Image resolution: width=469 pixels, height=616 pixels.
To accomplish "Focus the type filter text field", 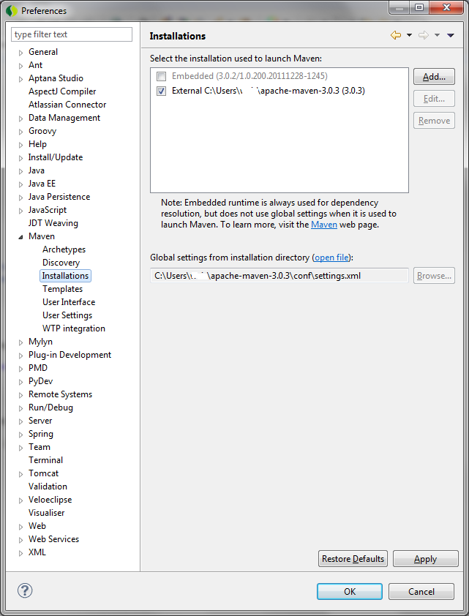I will (72, 34).
